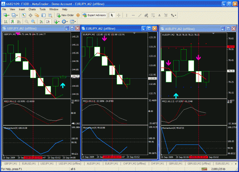Open the Charts menu

click(32, 9)
